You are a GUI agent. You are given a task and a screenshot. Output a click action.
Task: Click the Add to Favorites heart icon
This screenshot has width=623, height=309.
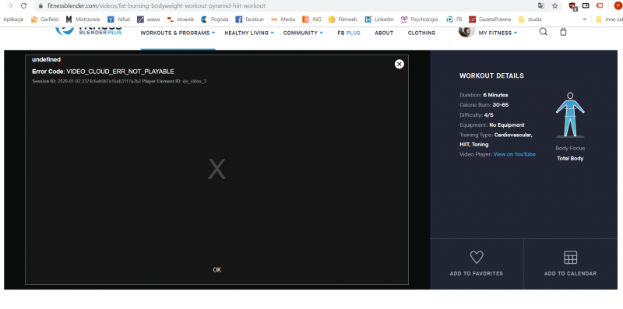coord(477,258)
